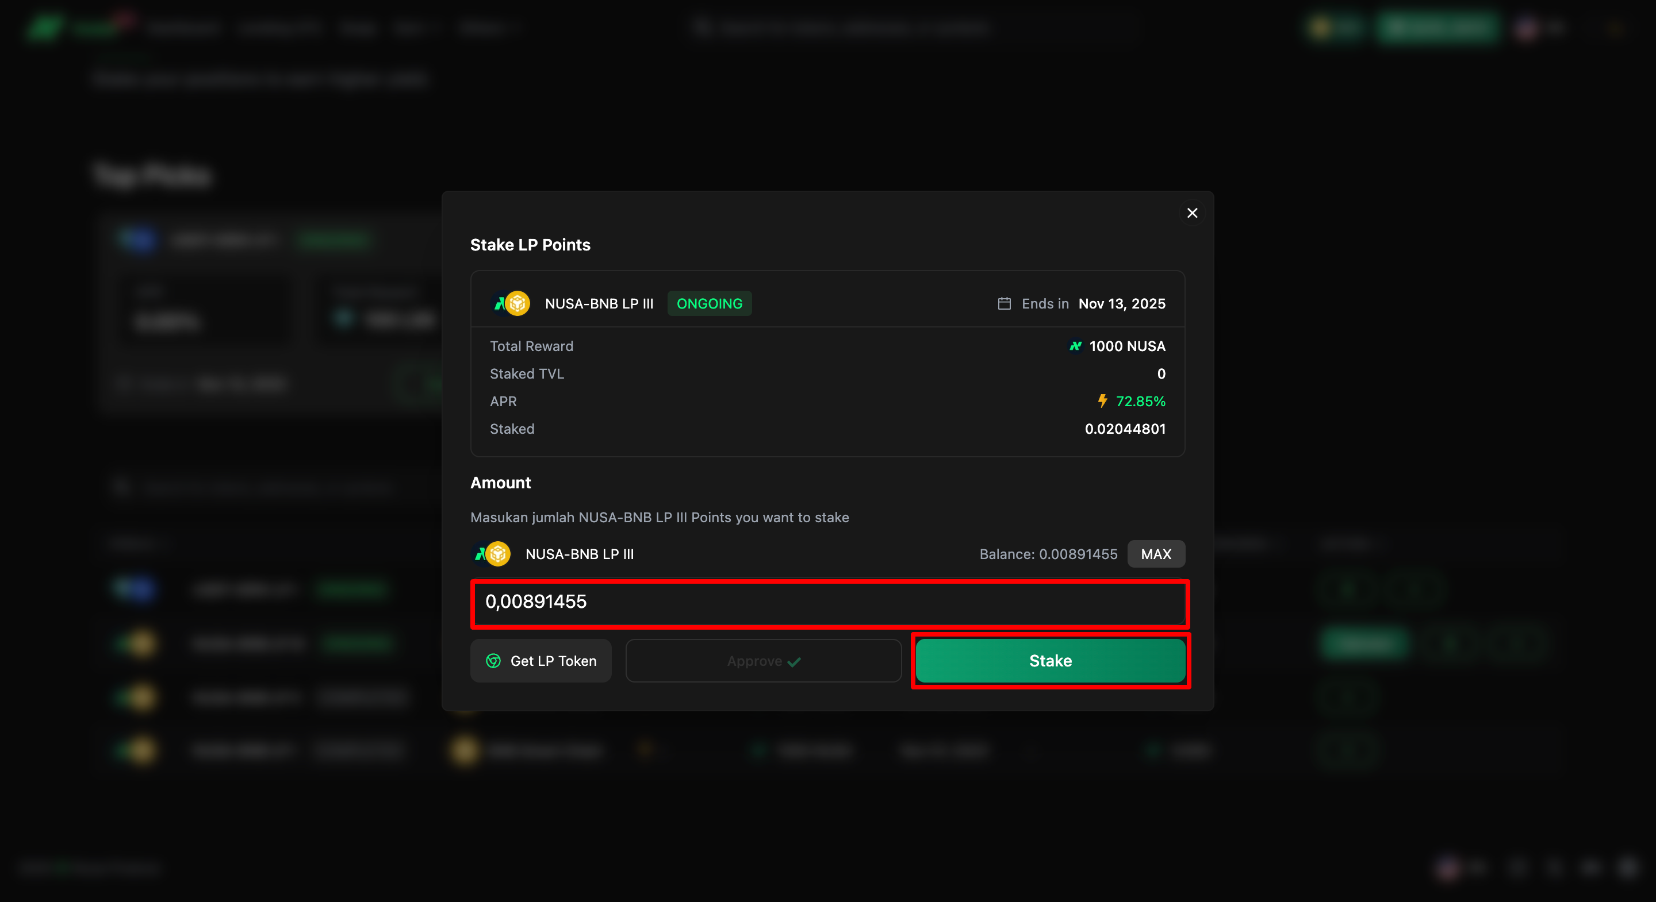Screen dimensions: 1656x902
Task: Click the Get LP Token button
Action: [540, 661]
